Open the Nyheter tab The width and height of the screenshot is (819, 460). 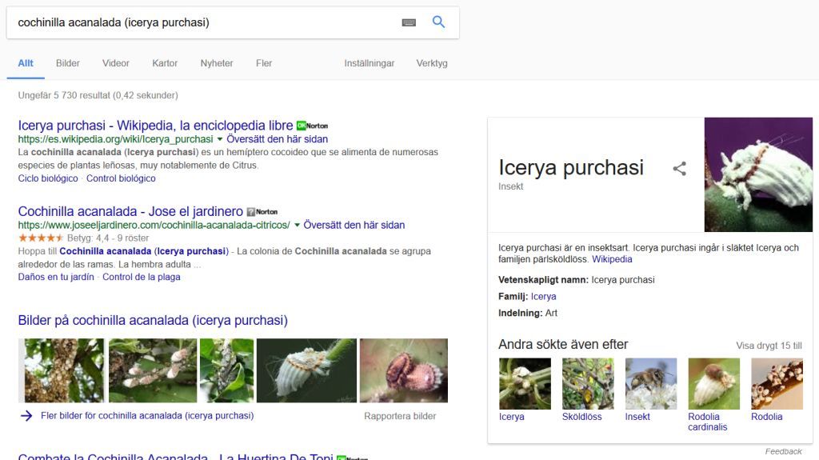(217, 63)
